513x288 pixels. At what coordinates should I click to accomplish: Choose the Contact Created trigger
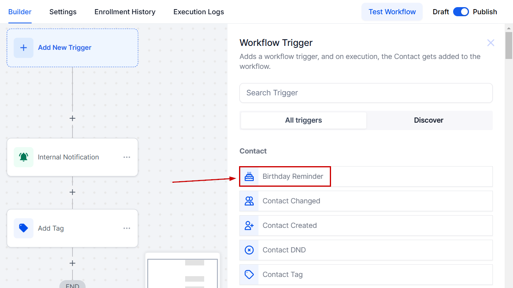coord(366,225)
